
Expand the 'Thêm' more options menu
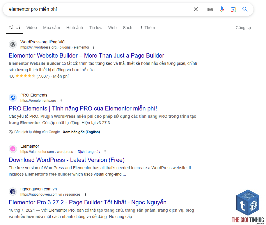148,28
